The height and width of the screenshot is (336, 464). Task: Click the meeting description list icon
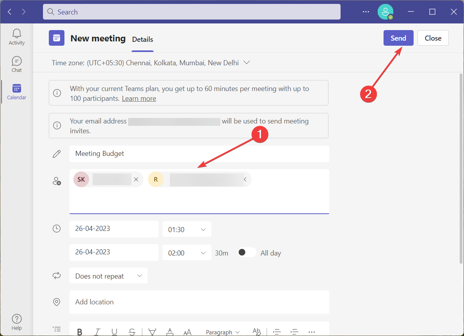[57, 329]
